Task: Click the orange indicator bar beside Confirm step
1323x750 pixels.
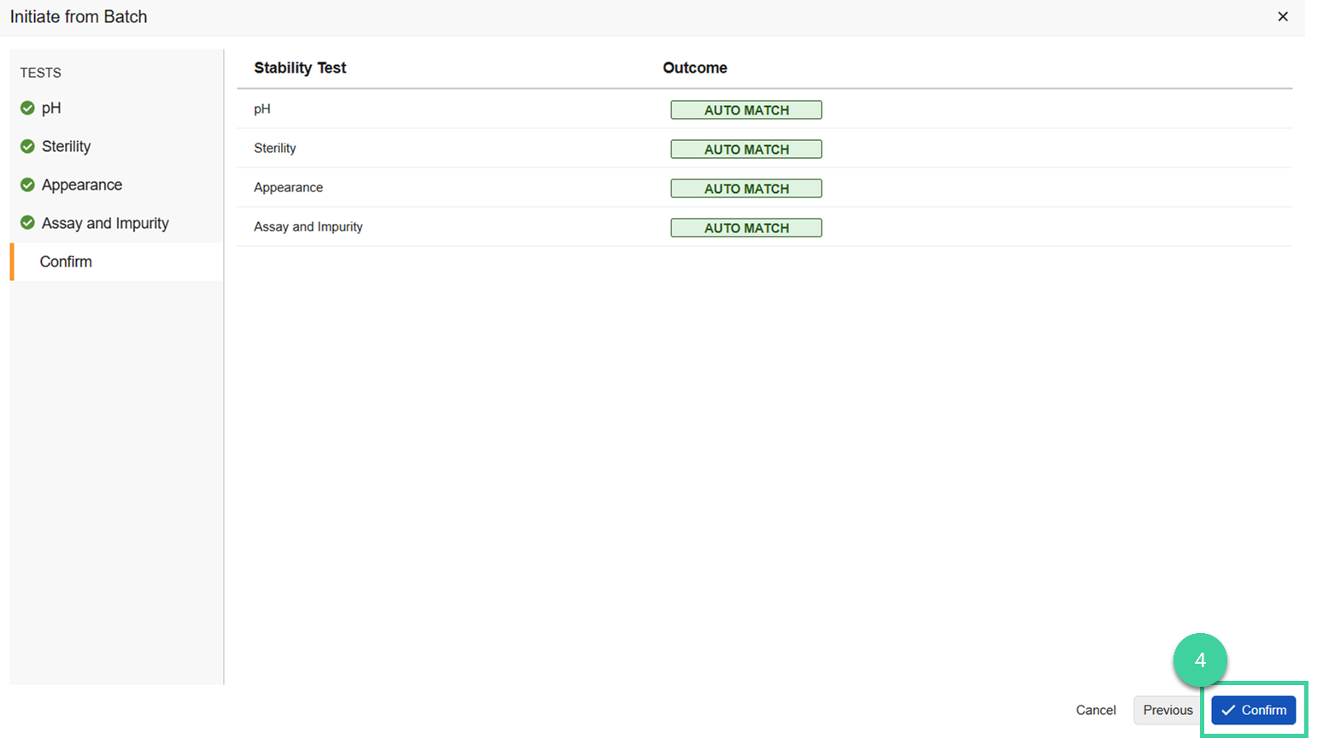Action: click(x=11, y=261)
